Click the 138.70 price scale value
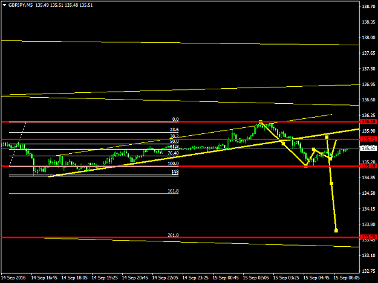This screenshot has width=378, height=283. [x=369, y=7]
